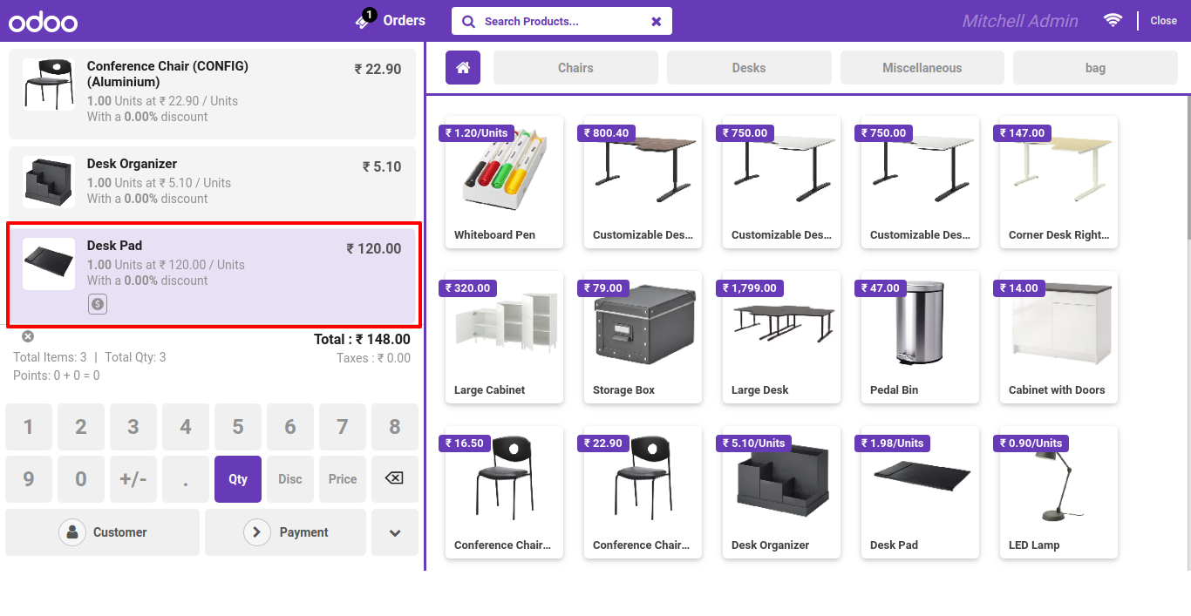Switch the numpad to Disc mode

pyautogui.click(x=290, y=479)
